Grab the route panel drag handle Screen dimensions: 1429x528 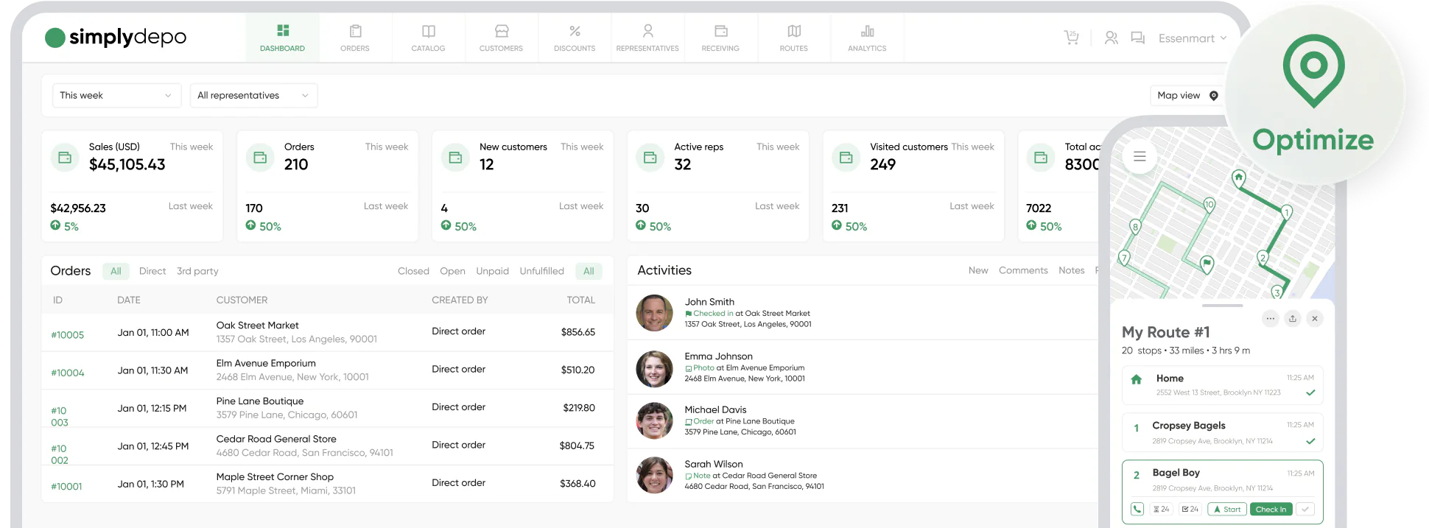tap(1222, 306)
